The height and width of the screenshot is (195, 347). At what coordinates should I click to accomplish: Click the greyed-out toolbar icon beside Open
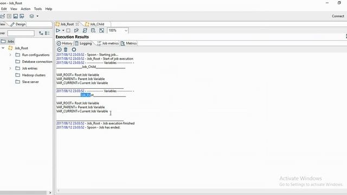coord(9,16)
